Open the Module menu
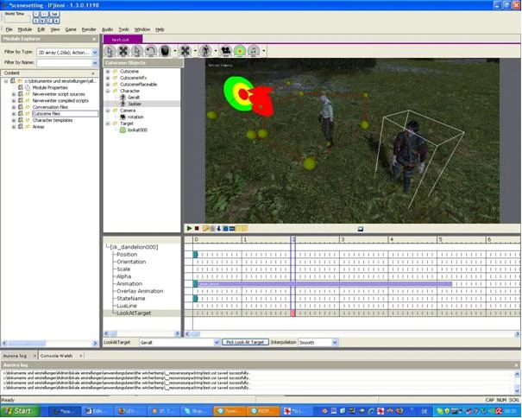 [x=25, y=29]
